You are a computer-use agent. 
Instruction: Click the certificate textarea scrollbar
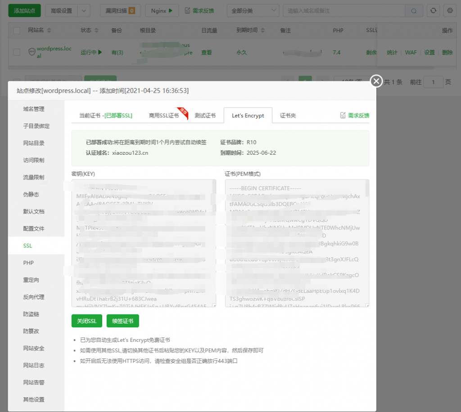coord(367,188)
